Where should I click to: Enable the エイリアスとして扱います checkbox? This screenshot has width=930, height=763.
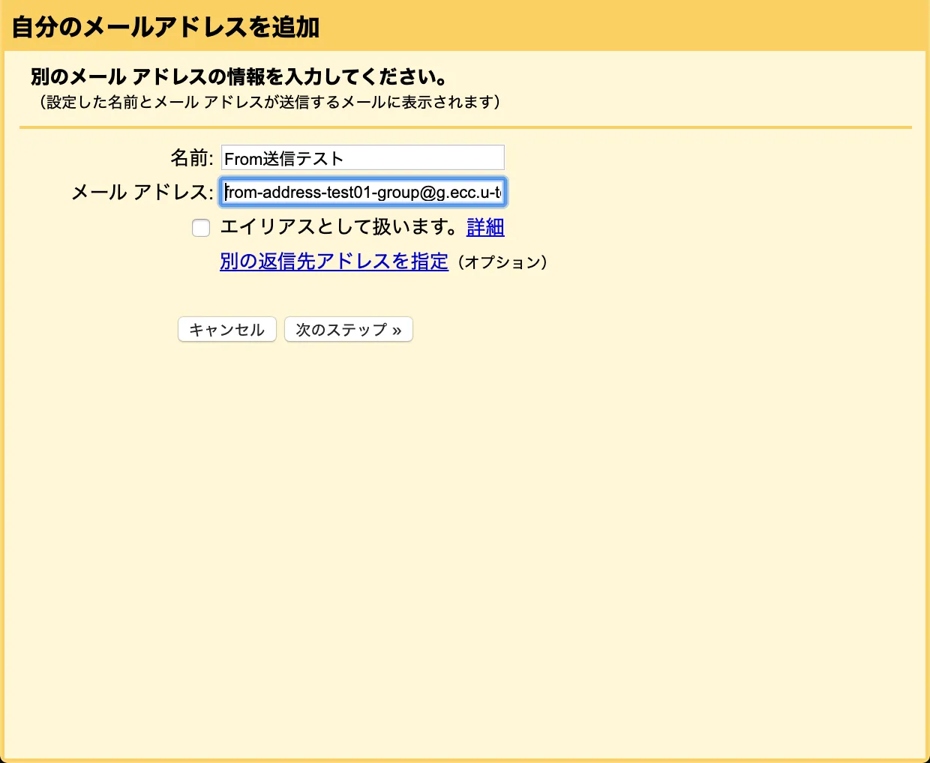click(201, 228)
